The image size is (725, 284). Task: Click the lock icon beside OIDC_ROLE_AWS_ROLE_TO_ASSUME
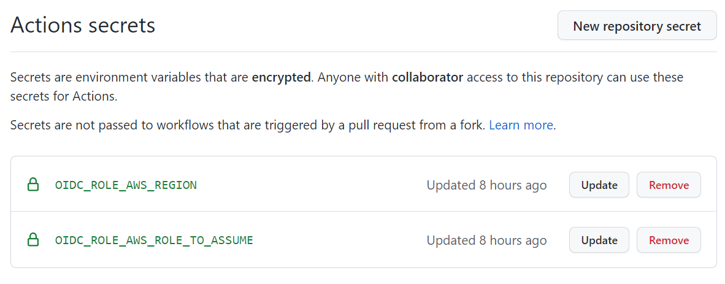[33, 240]
